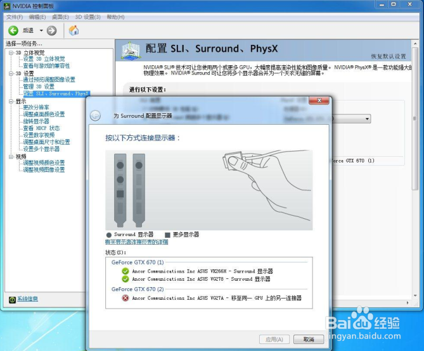Click the disabled 应用(A) button
This screenshot has height=351, width=424.
[x=274, y=340]
